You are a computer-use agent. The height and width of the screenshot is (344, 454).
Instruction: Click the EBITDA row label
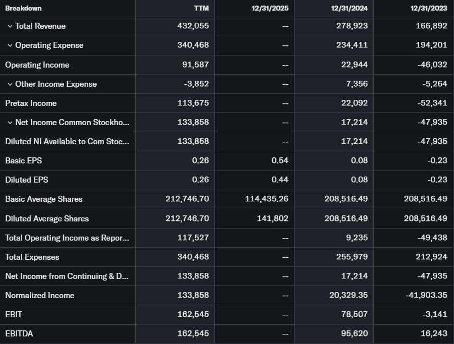click(x=19, y=333)
